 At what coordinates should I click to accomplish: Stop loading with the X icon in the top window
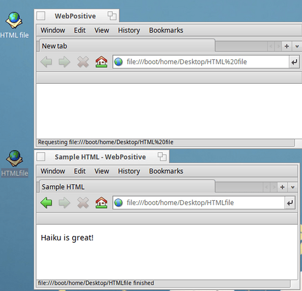(83, 62)
